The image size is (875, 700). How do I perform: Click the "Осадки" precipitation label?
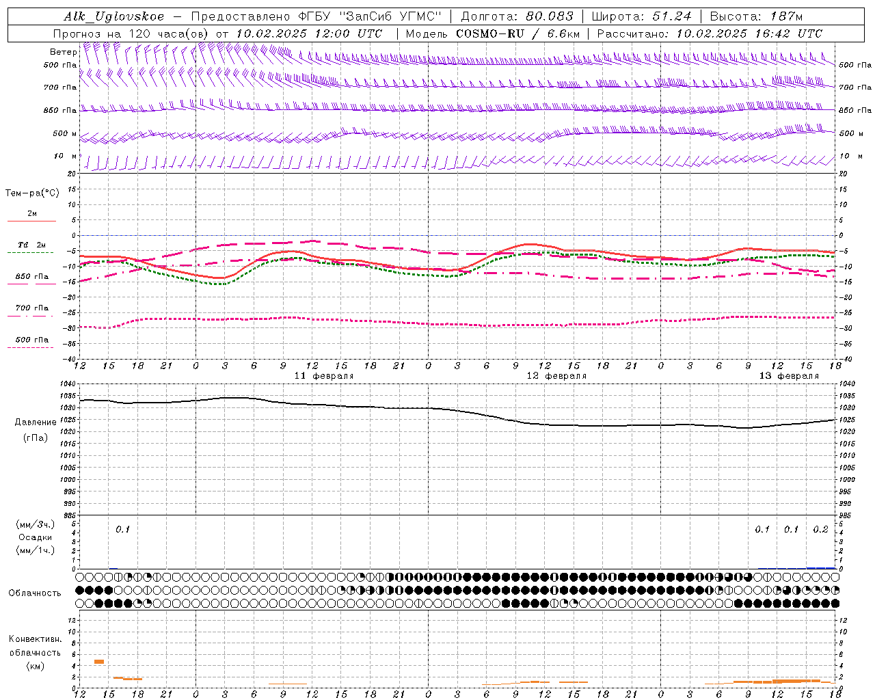coord(36,537)
